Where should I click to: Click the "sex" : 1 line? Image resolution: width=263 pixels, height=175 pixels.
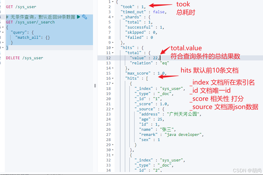[x=150, y=140]
